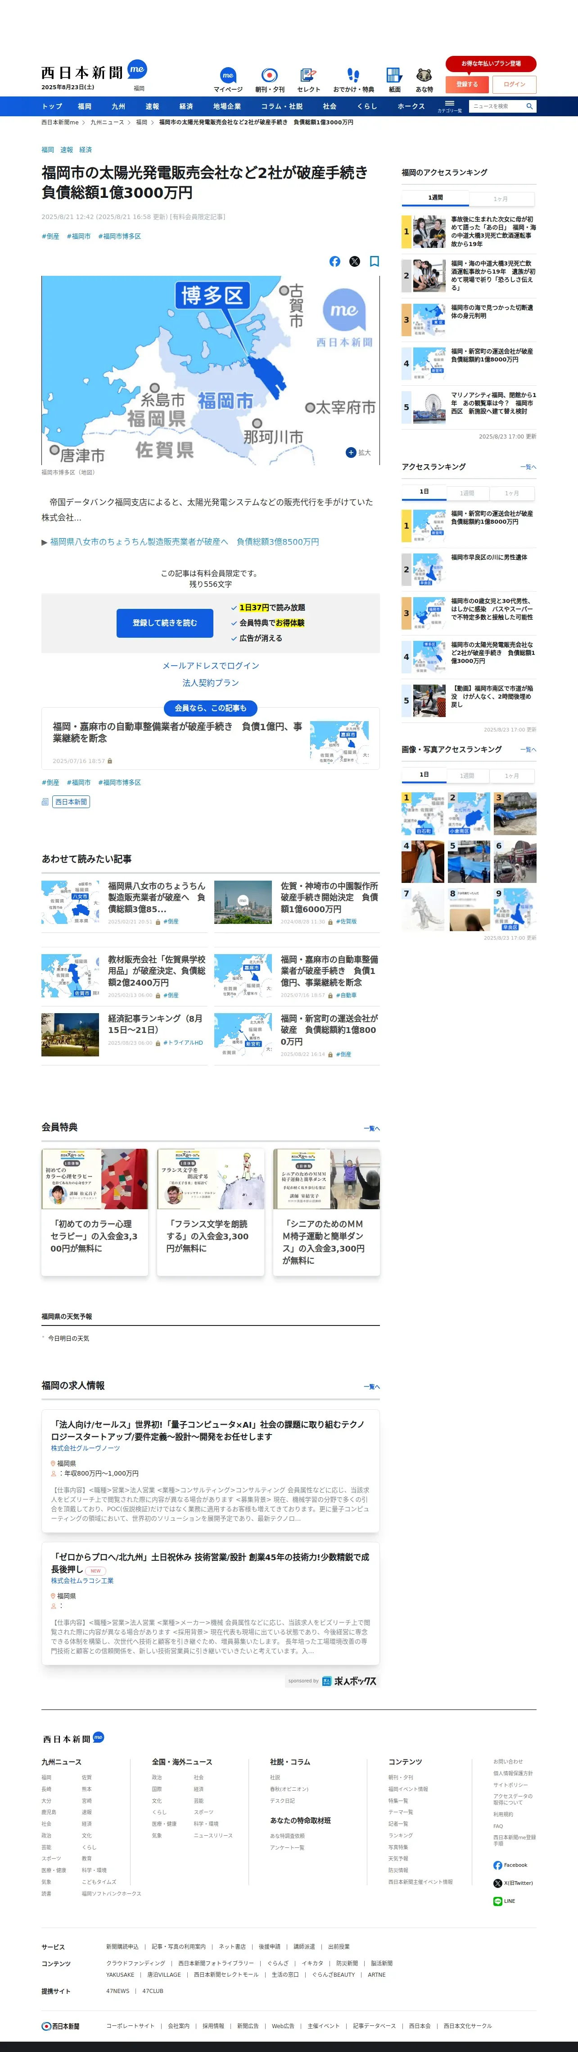Viewport: 578px width, 2052px height.
Task: Bookmark this article
Action: point(374,261)
